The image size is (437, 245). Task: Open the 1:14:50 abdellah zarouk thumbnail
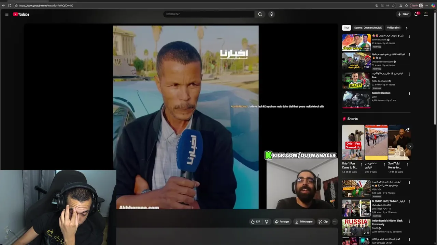(x=356, y=42)
